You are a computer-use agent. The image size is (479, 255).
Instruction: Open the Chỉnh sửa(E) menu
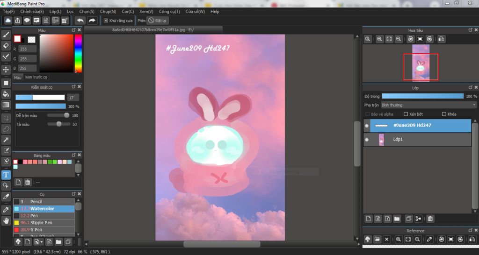click(x=32, y=11)
